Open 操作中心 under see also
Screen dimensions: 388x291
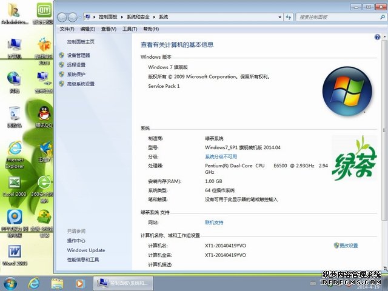click(76, 241)
